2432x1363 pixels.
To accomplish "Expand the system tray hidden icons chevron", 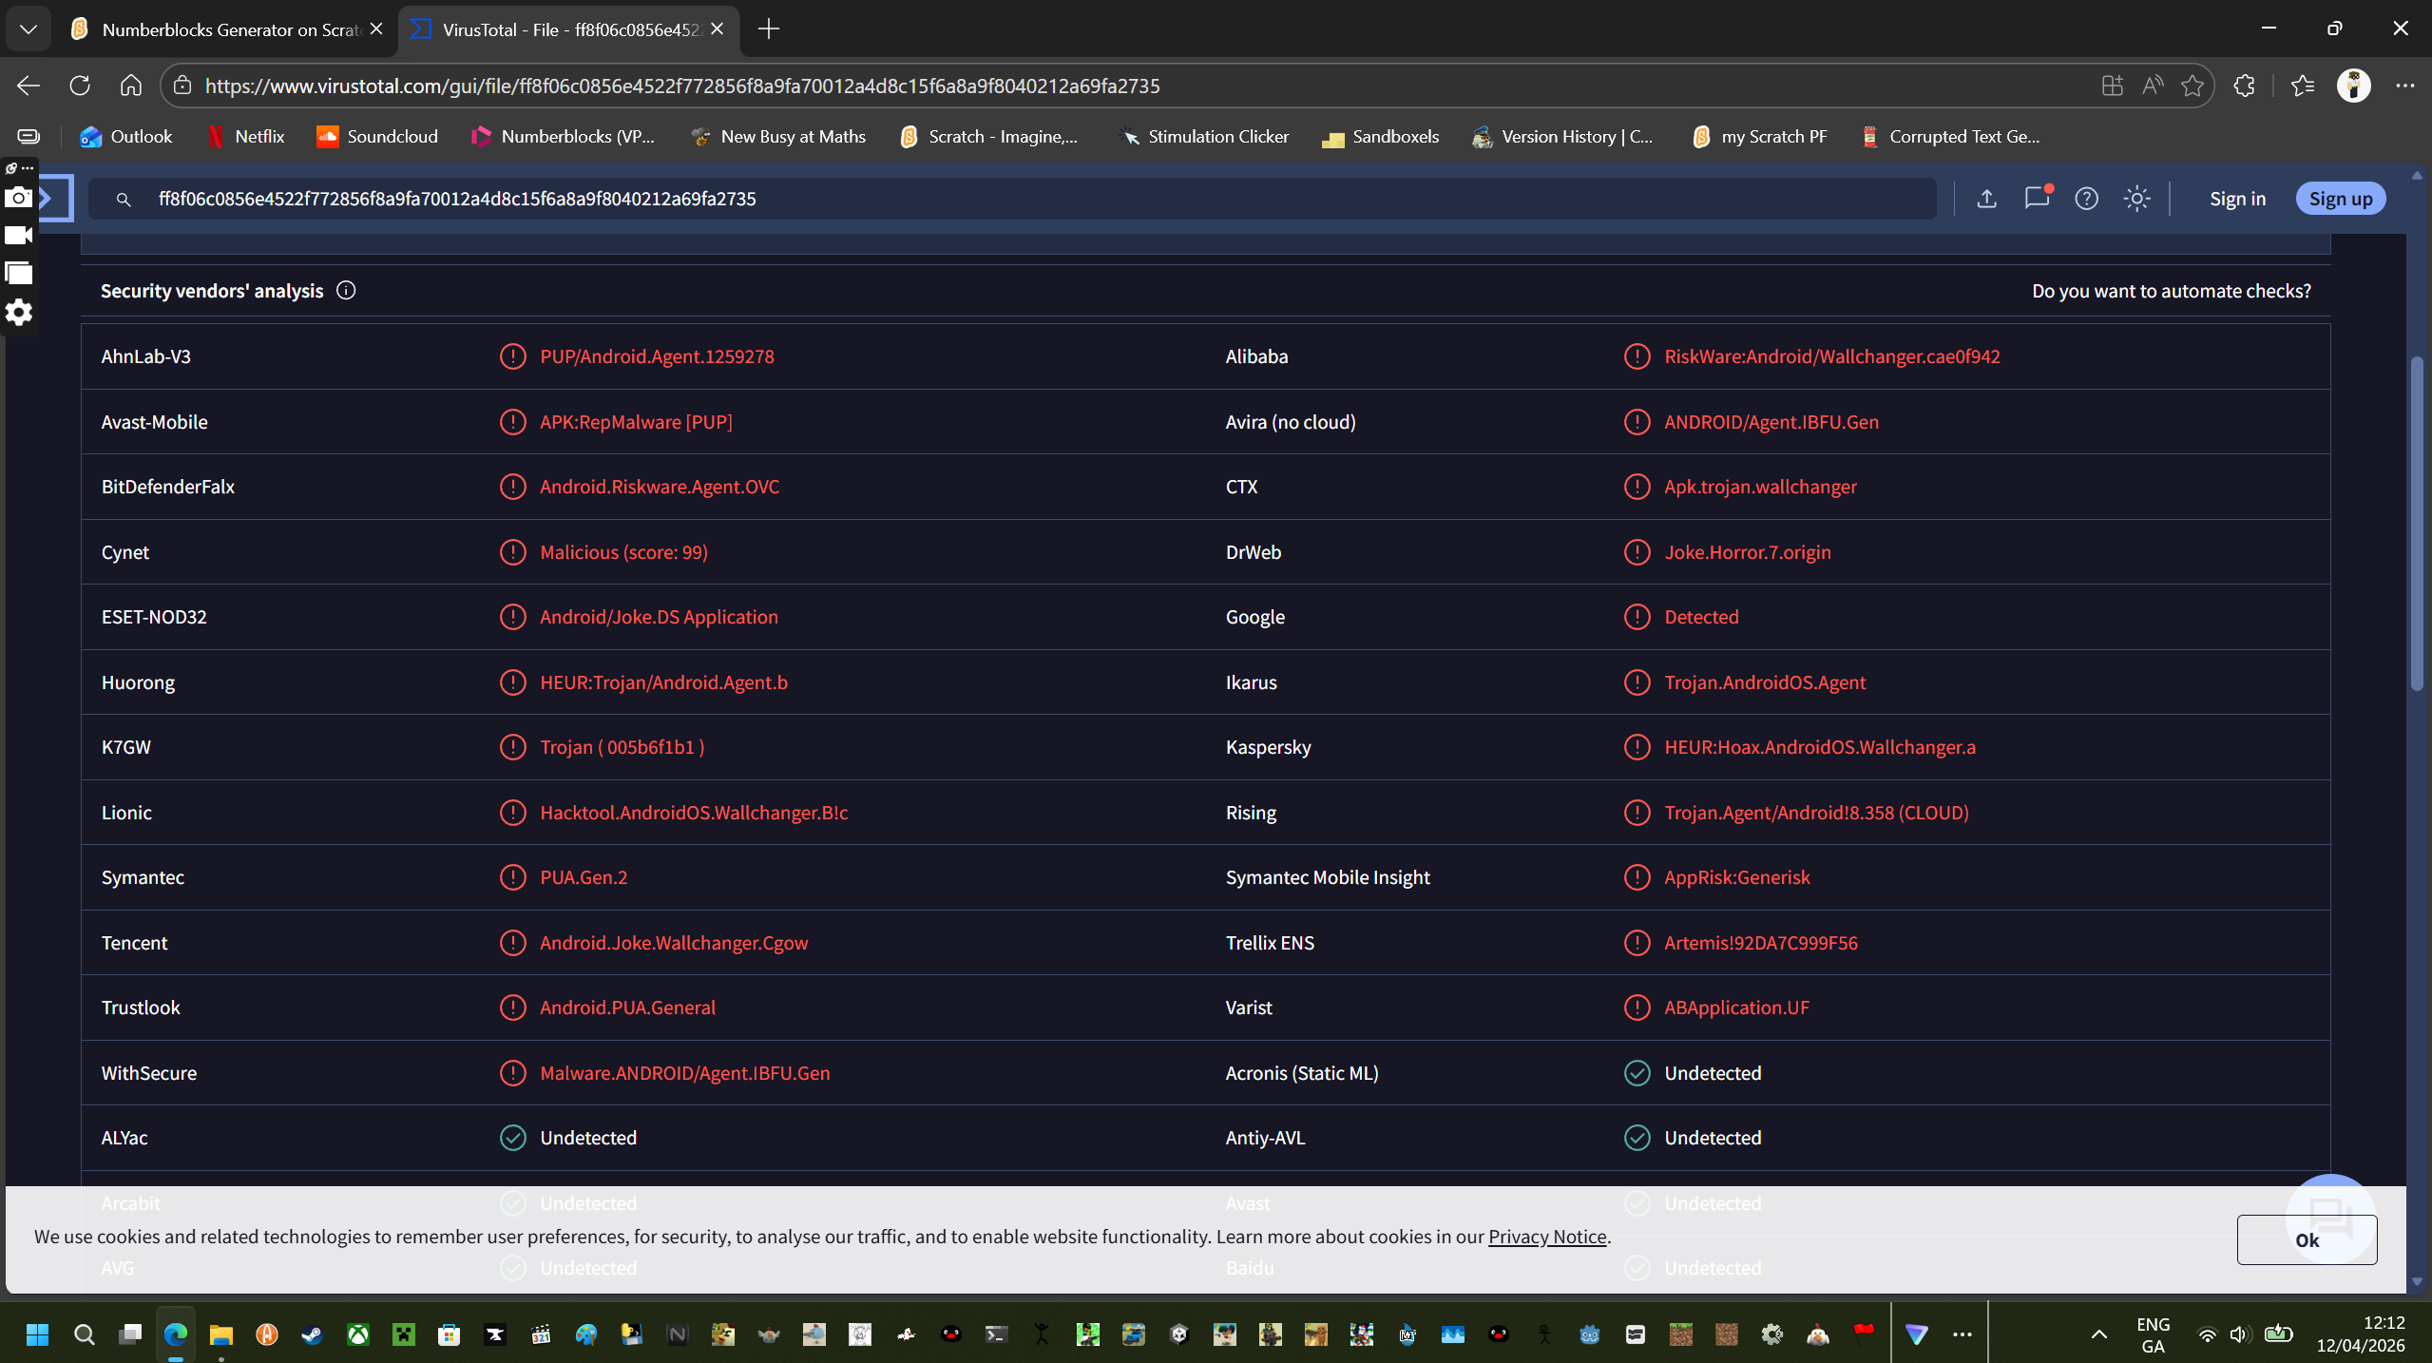I will point(2099,1334).
